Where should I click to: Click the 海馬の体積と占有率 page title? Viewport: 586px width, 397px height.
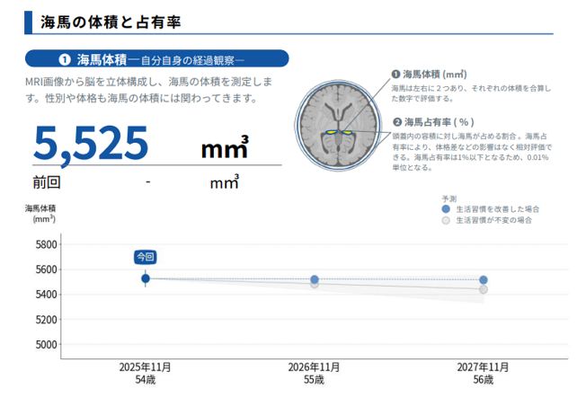(103, 22)
